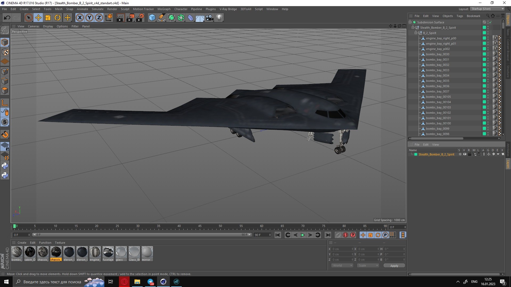Open the Array modeling objects icon
The width and height of the screenshot is (511, 287).
tap(181, 18)
